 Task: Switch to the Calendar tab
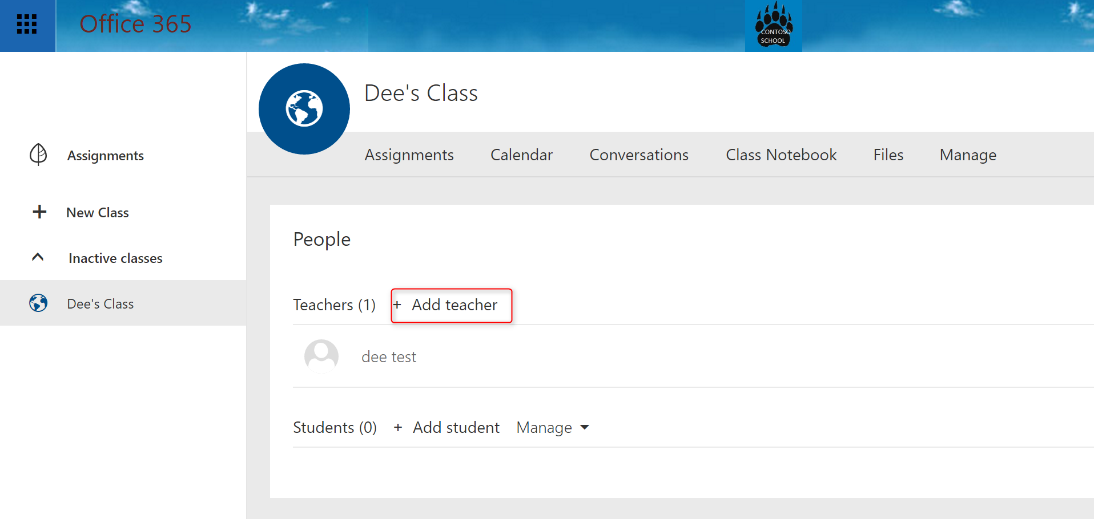[x=521, y=155]
